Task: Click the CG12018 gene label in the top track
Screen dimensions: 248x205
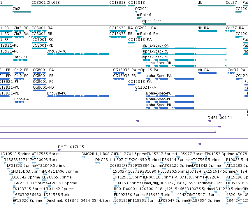Action: pos(136,3)
